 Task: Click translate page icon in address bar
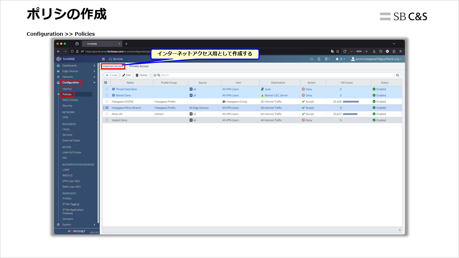pyautogui.click(x=332, y=51)
